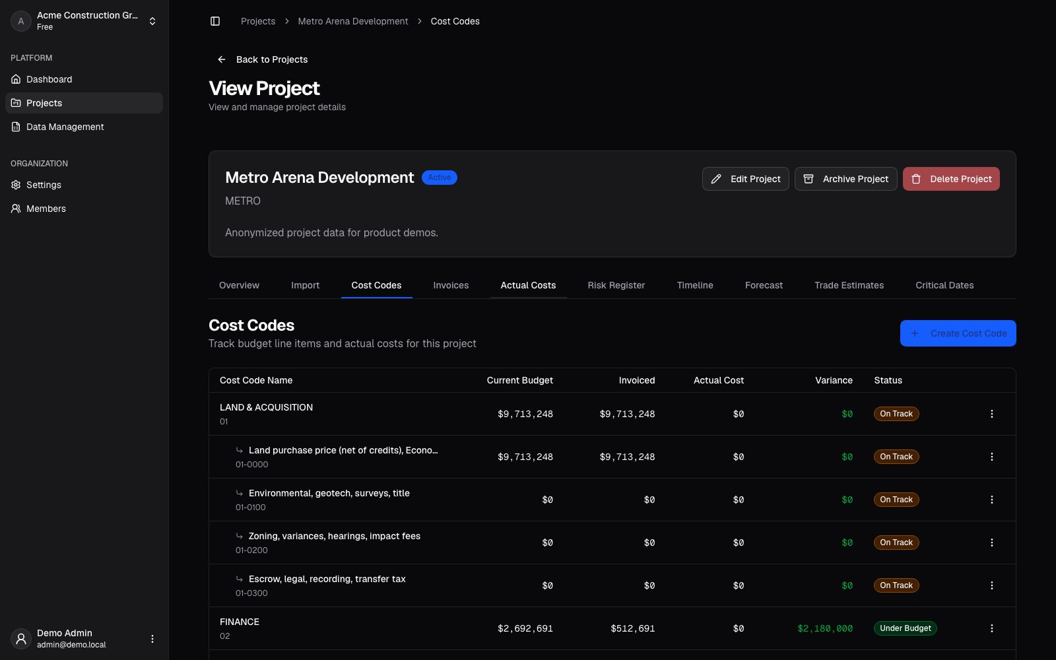The height and width of the screenshot is (660, 1056).
Task: Click the FINANCE cost code name
Action: pos(239,622)
